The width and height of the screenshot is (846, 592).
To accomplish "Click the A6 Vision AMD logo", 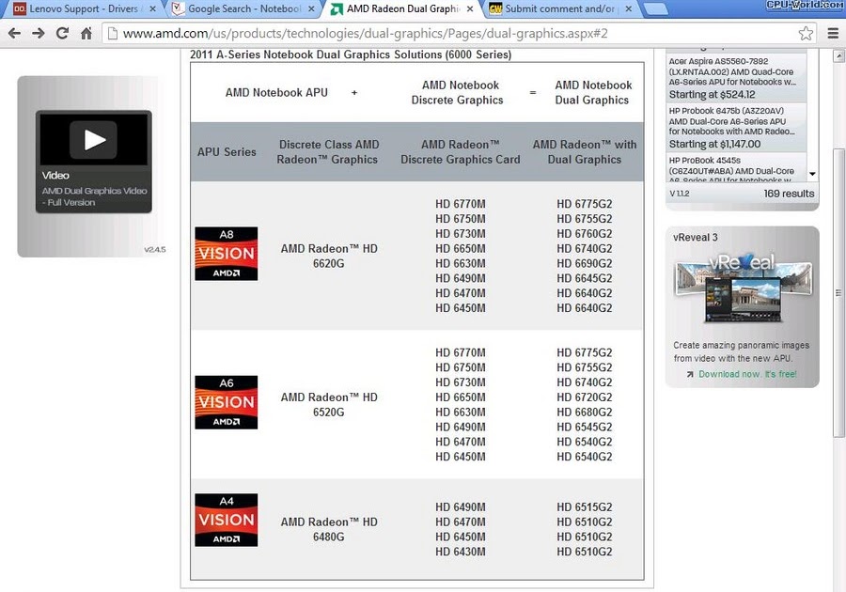I will click(x=226, y=402).
